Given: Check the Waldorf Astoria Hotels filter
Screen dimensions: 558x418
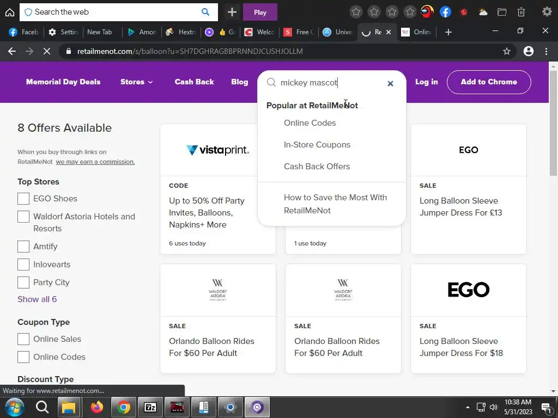Looking at the screenshot, I should pos(23,217).
